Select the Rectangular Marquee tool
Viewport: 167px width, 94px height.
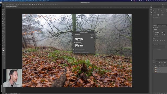tap(3, 10)
